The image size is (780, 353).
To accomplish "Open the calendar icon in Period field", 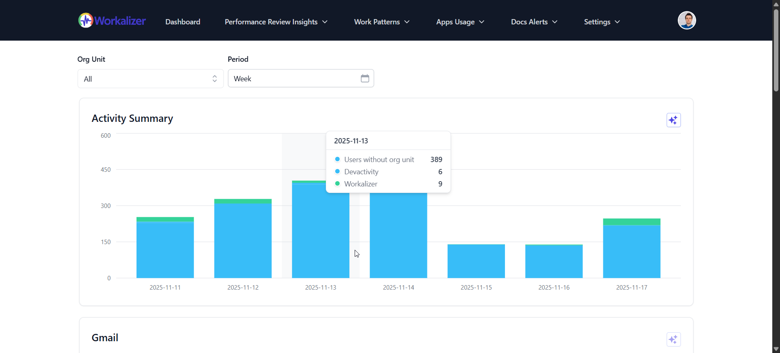I will click(x=365, y=78).
